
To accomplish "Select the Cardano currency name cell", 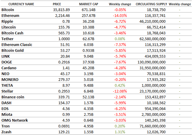I will (9, 68).
